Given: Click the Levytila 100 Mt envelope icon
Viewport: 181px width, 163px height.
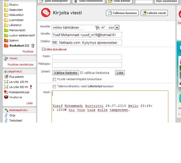Looking at the screenshot, I should [6, 82].
